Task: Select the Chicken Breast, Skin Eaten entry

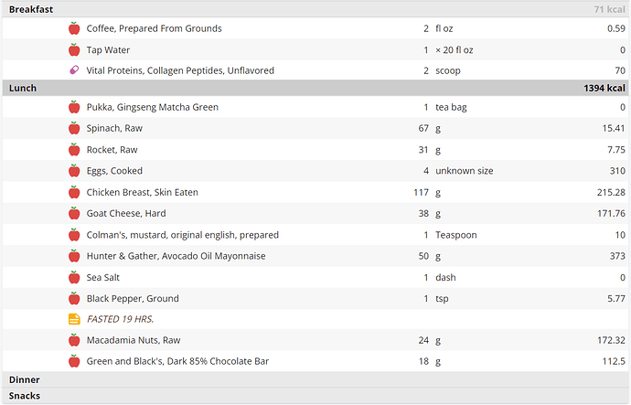Action: point(315,192)
